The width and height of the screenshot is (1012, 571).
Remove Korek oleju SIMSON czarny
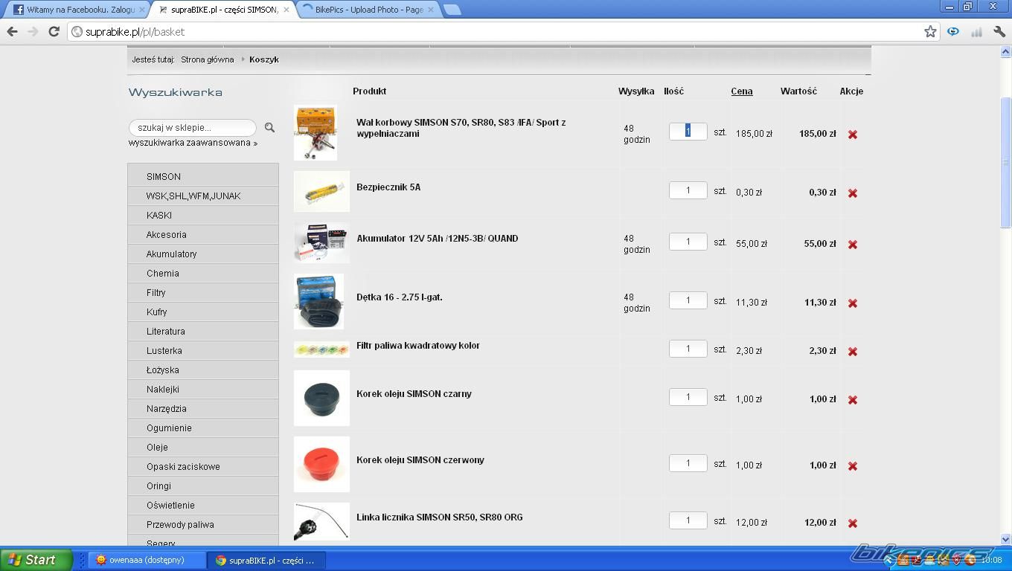coord(853,400)
